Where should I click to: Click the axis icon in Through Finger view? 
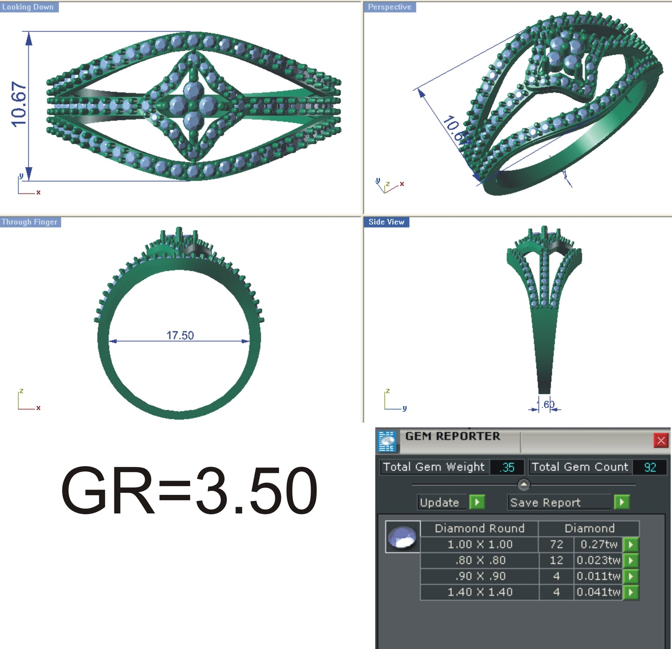[x=29, y=400]
